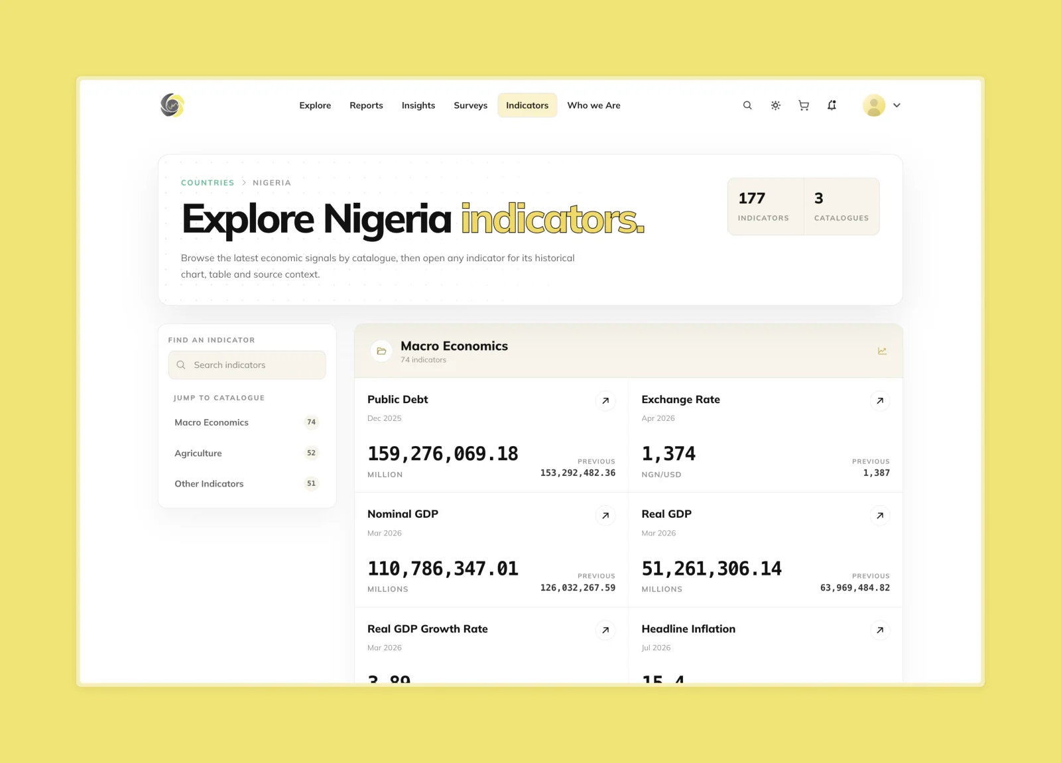Image resolution: width=1061 pixels, height=763 pixels.
Task: Open Nominal GDP arrow icon
Action: [605, 516]
